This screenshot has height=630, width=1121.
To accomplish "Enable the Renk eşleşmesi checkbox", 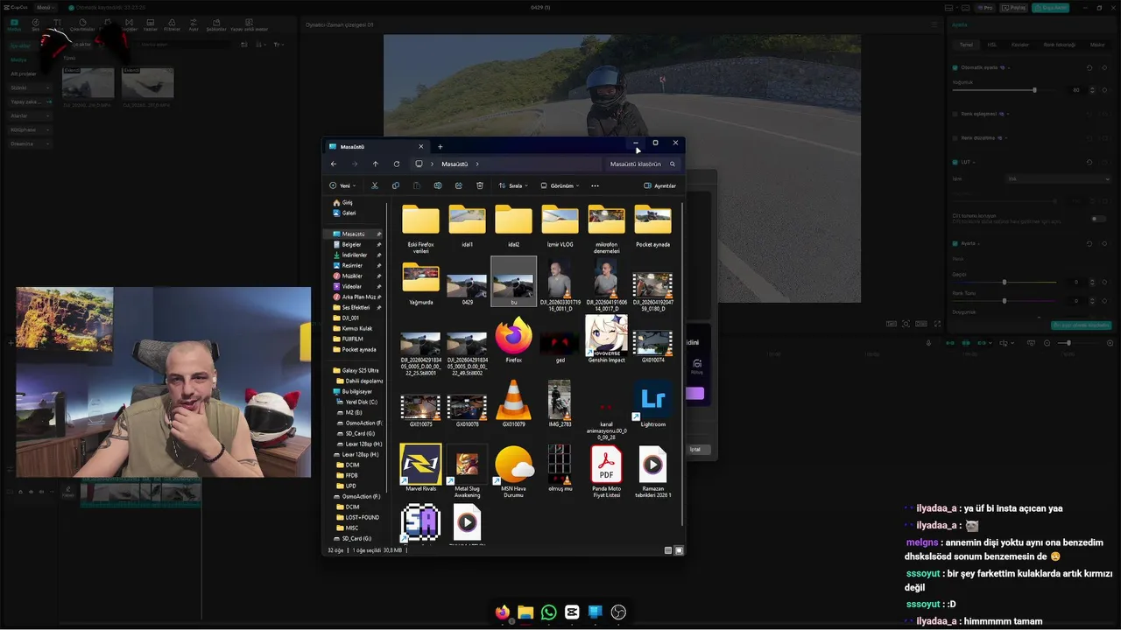I will [955, 114].
